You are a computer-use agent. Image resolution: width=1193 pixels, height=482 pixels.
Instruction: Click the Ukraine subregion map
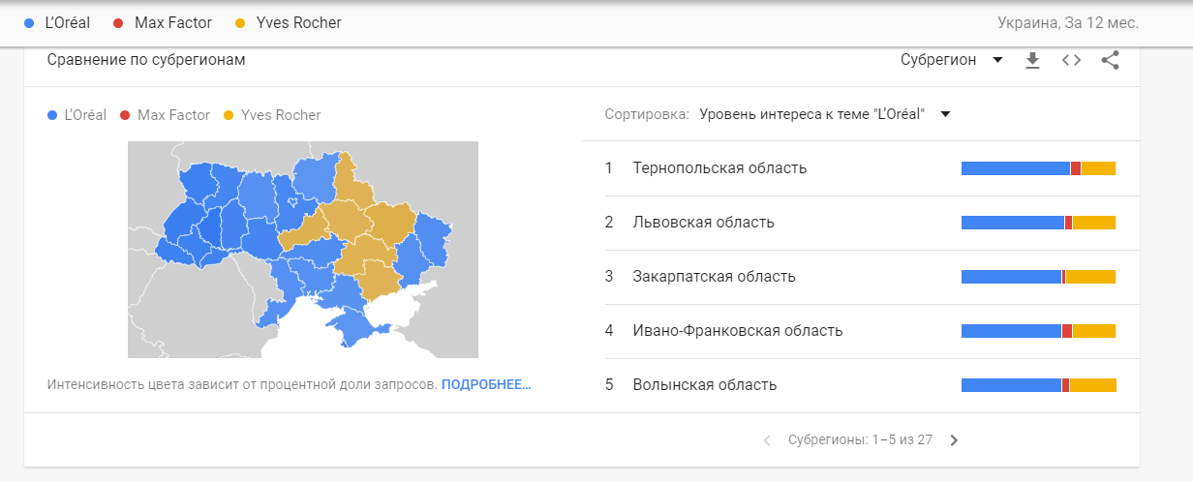click(303, 250)
